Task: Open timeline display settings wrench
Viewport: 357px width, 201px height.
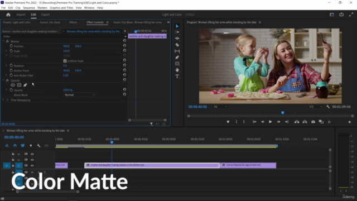Action: click(x=38, y=146)
